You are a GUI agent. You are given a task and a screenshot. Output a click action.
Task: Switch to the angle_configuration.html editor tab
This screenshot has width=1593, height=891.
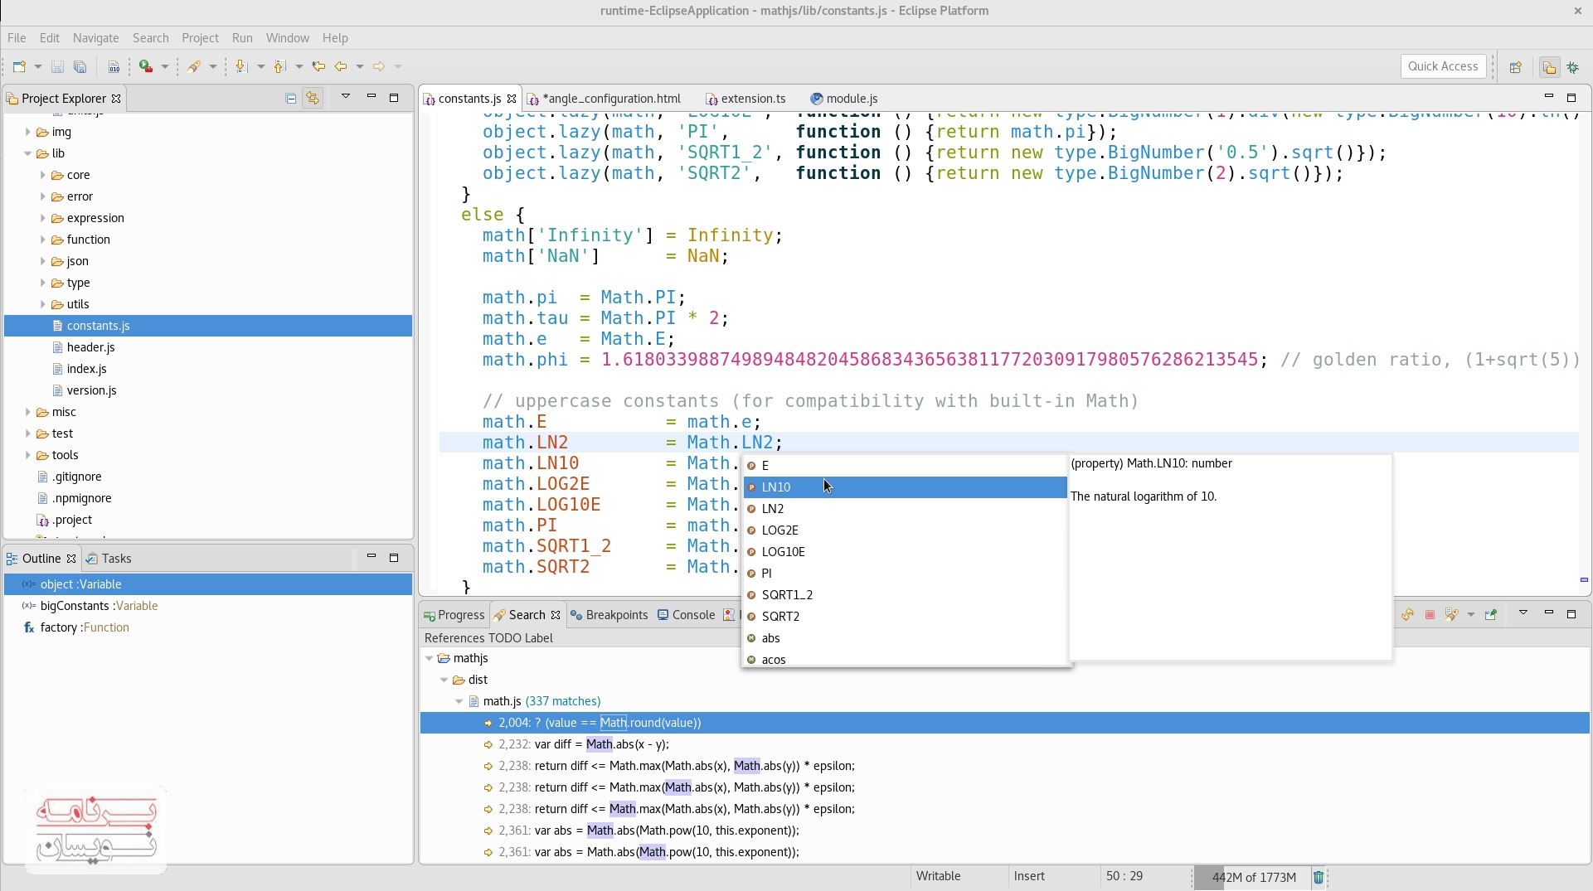click(611, 98)
